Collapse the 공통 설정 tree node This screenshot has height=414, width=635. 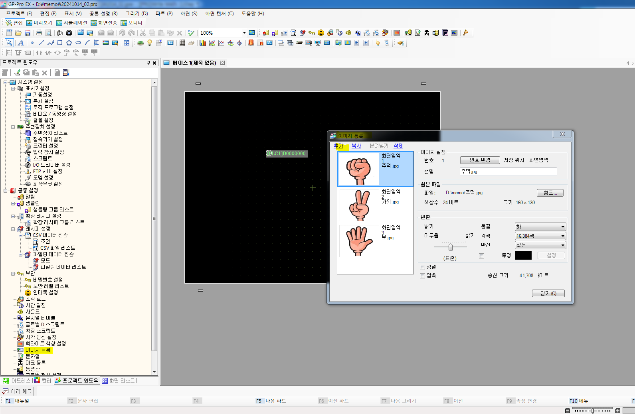click(6, 191)
